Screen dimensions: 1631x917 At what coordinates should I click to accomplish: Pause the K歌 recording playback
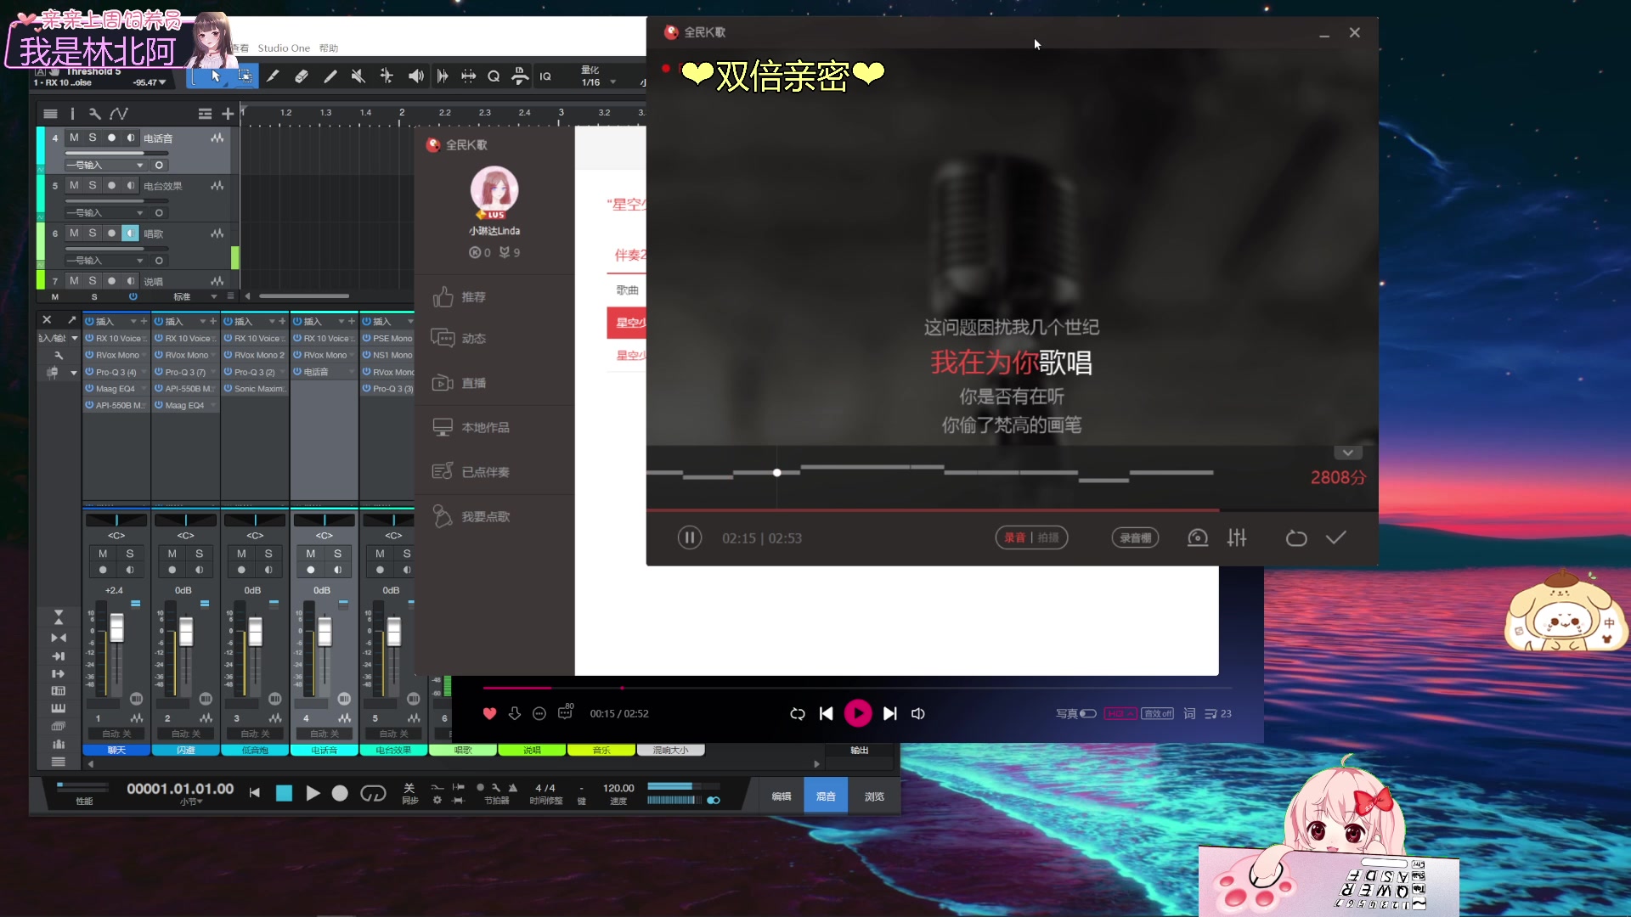point(690,537)
